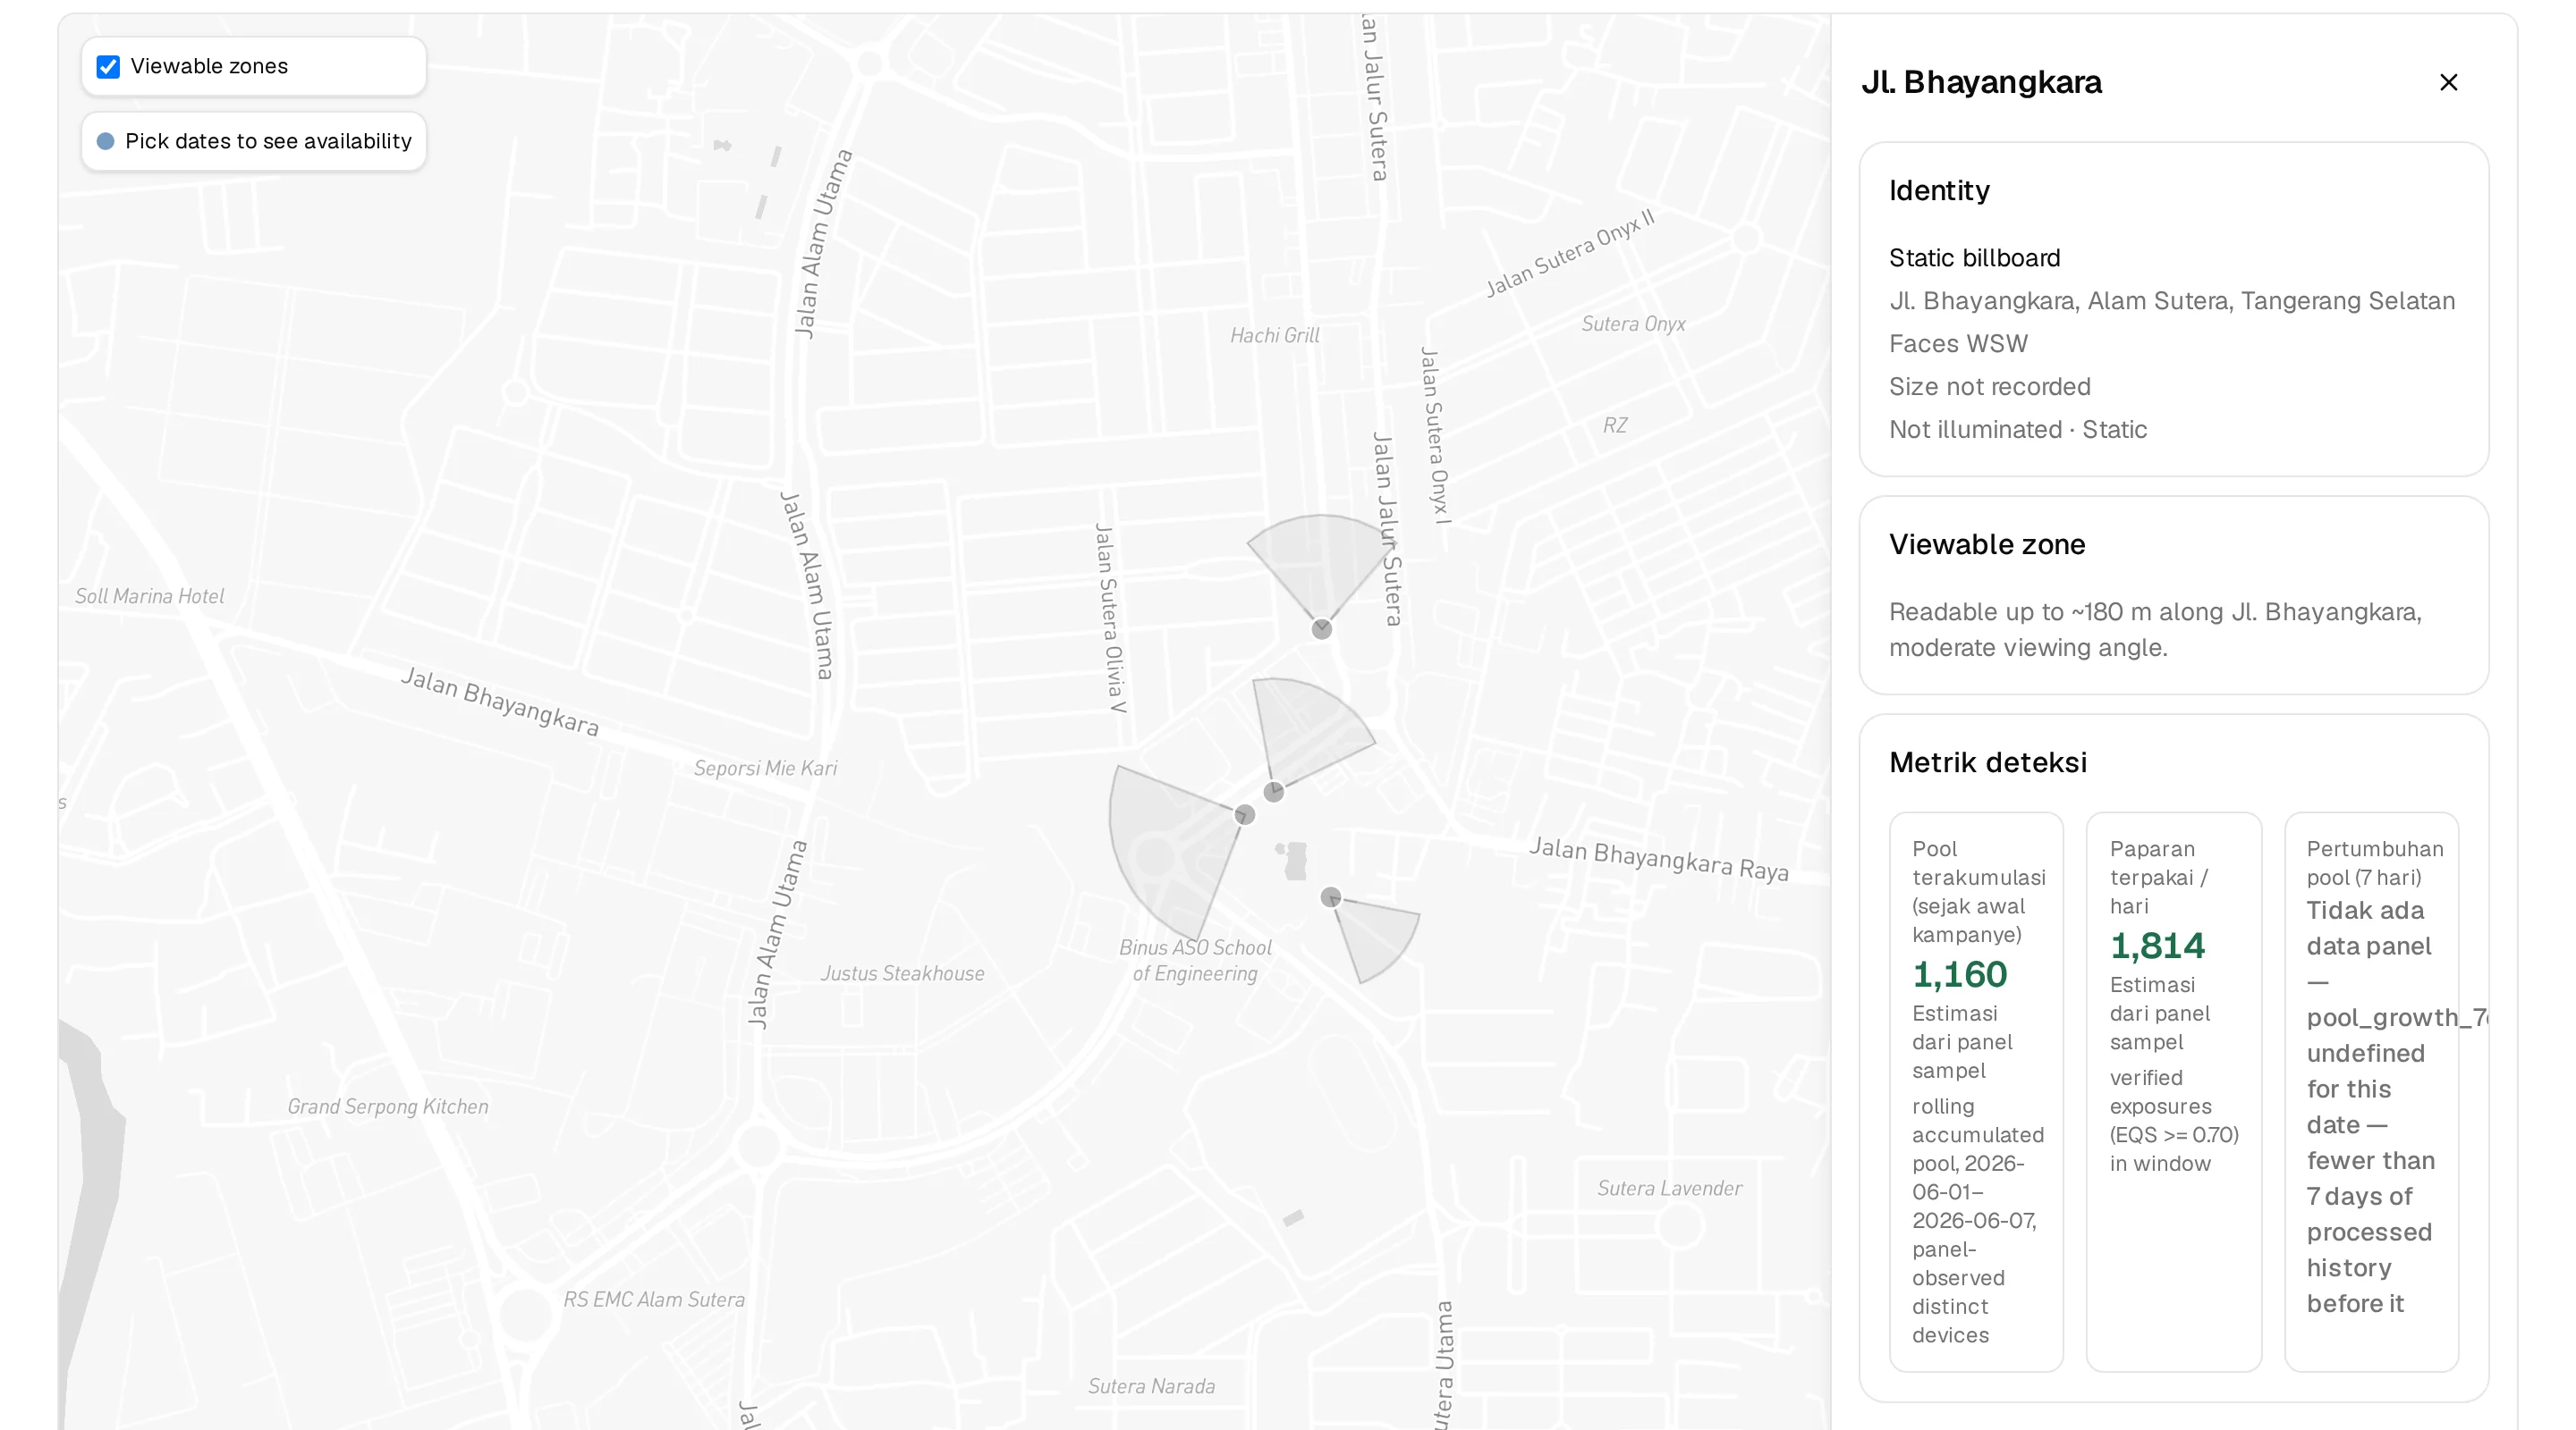Click the RS EMC Alam Sutera label
Image resolution: width=2576 pixels, height=1430 pixels.
pyautogui.click(x=653, y=1300)
